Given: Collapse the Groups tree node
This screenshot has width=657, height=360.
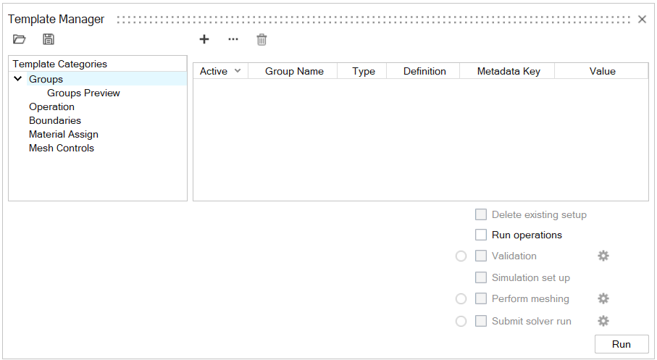Looking at the screenshot, I should 18,79.
